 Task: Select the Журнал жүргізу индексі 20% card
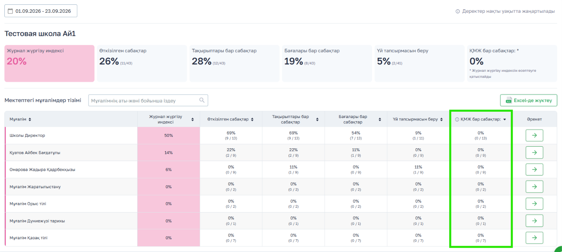[x=49, y=63]
